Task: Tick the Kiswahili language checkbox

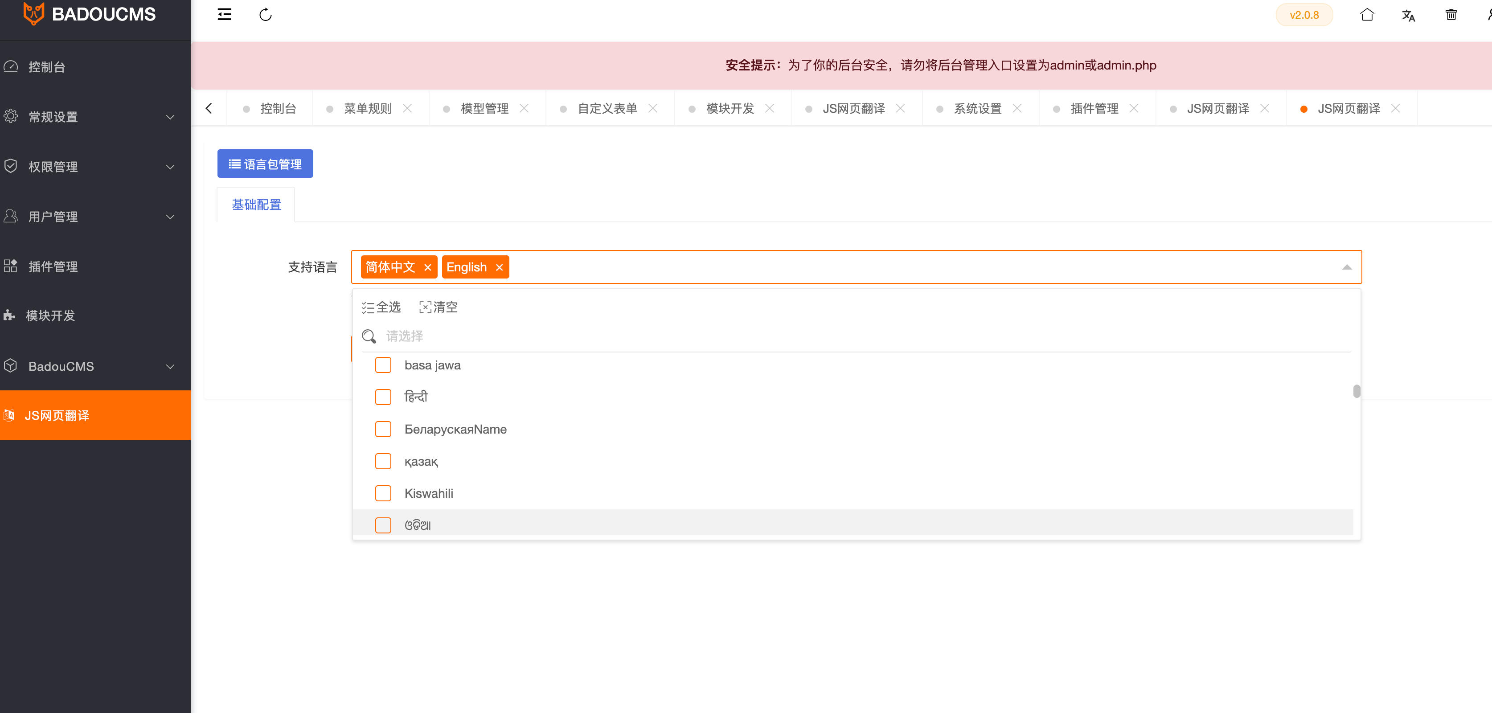Action: coord(383,493)
